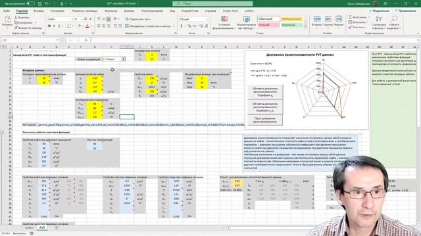Toggle Wrap Text (Переносить текст)

[x=138, y=19]
